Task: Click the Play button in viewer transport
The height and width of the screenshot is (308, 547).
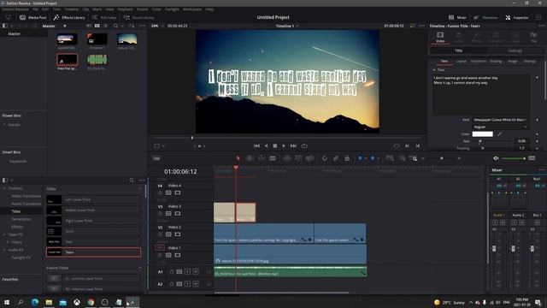Action: click(284, 145)
